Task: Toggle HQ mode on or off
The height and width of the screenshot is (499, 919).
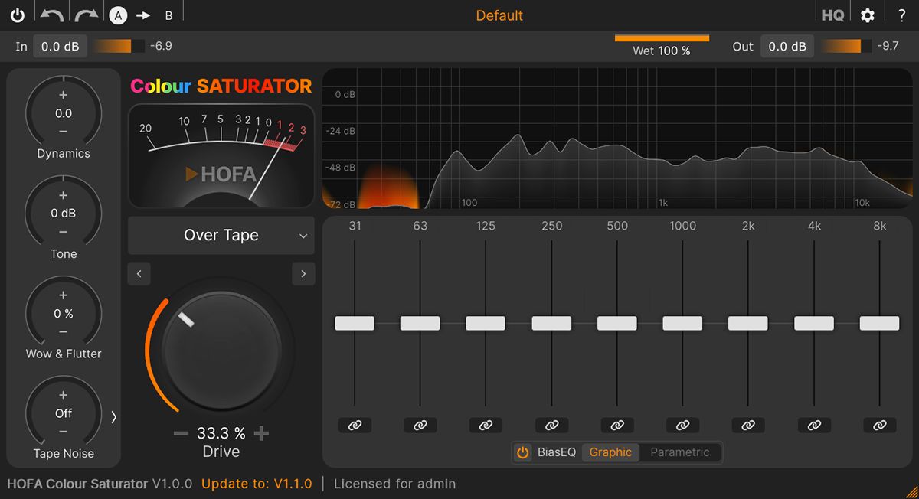Action: point(832,15)
